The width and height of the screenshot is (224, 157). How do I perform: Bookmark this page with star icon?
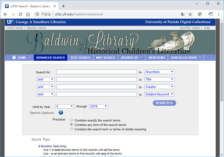190,14
